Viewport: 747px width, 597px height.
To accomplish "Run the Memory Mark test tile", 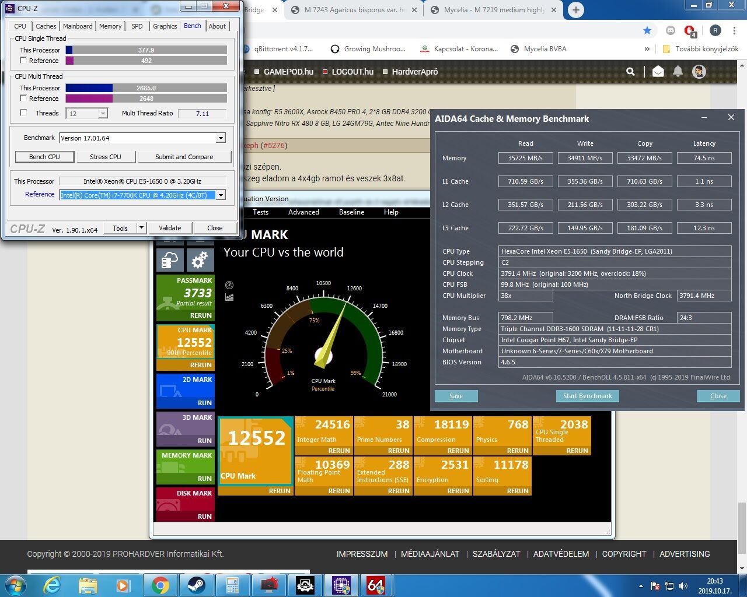I will click(x=185, y=467).
